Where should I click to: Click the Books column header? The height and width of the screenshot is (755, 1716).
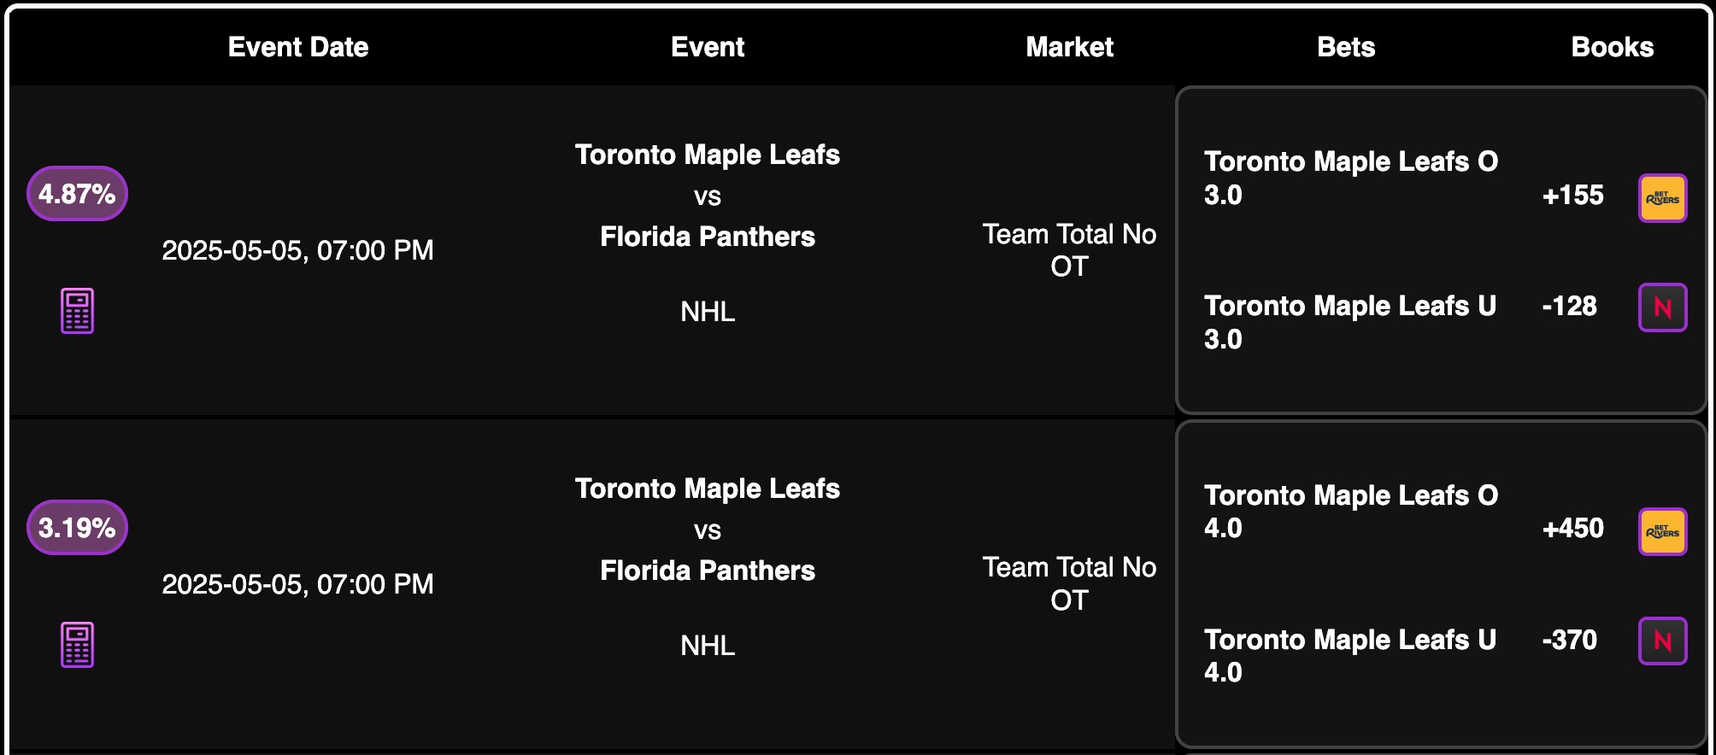pyautogui.click(x=1613, y=47)
